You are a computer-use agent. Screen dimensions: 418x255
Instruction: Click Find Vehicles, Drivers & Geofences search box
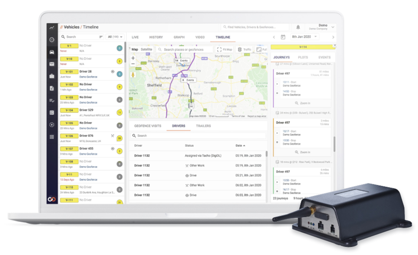[x=255, y=27]
